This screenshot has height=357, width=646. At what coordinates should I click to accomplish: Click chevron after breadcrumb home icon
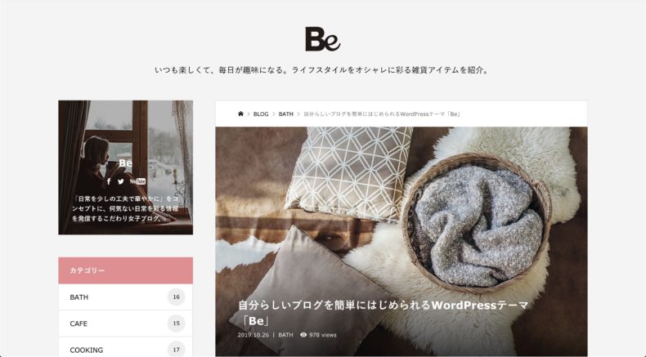point(249,114)
